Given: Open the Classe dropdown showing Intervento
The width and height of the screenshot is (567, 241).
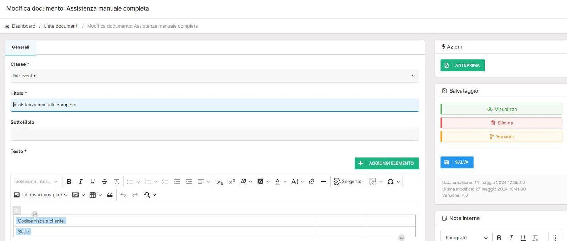Looking at the screenshot, I should (x=214, y=76).
